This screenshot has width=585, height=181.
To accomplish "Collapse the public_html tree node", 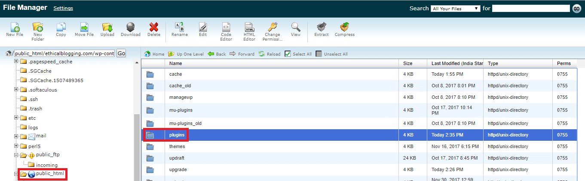I will click(x=16, y=174).
